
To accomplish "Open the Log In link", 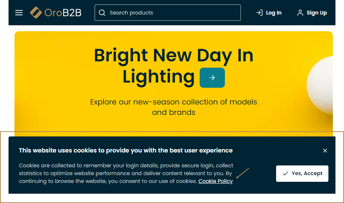I will pyautogui.click(x=274, y=13).
